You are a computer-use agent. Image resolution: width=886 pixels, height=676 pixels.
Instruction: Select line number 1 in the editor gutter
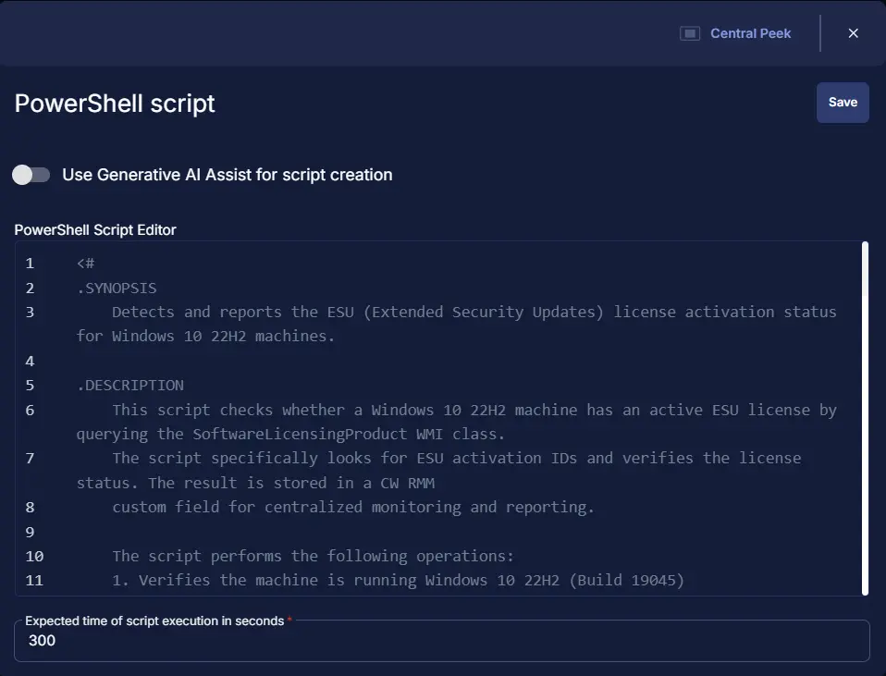(x=30, y=263)
